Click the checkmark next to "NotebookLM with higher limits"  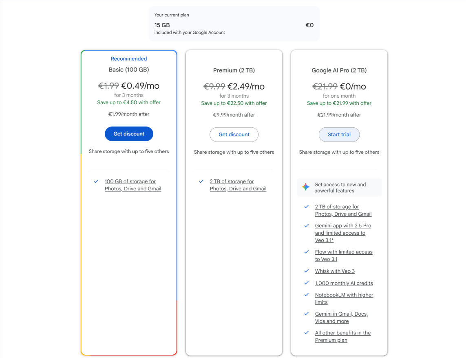pos(306,295)
